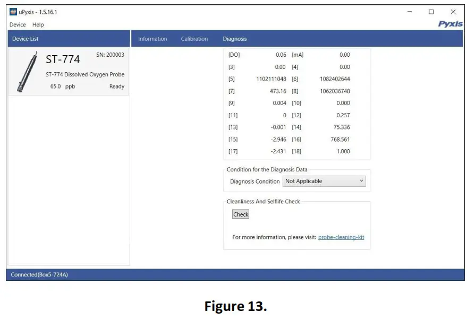Click value 1082402644 in row [6]

(335, 79)
